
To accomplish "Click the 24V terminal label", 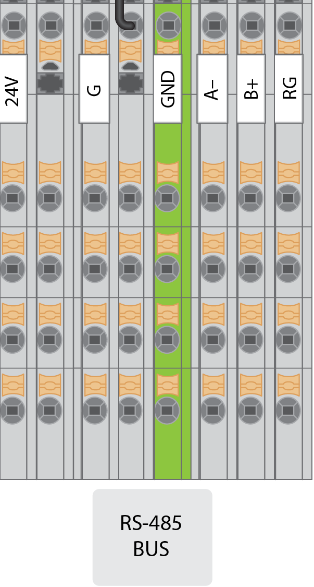I will [x=14, y=89].
